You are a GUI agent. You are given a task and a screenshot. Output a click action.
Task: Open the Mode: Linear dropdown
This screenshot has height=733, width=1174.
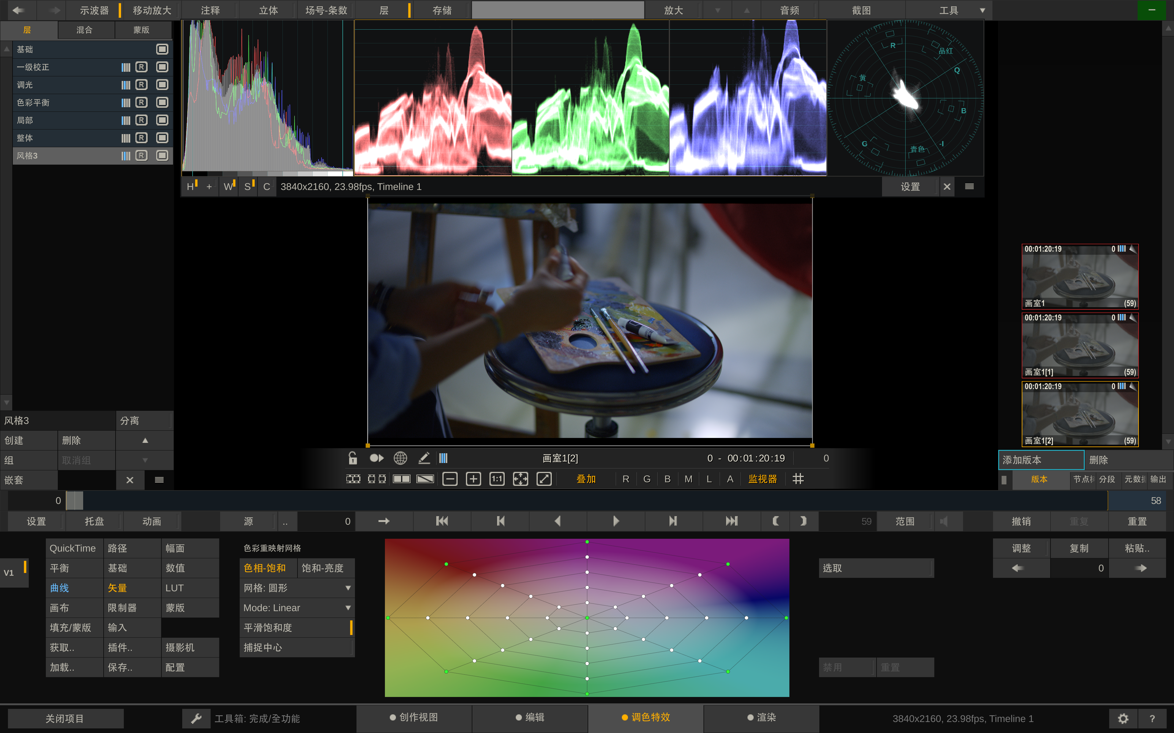[297, 608]
